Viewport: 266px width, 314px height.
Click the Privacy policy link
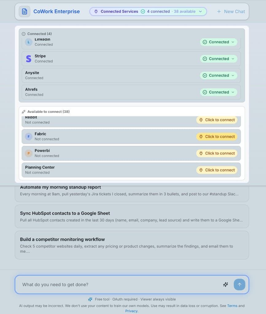click(x=131, y=311)
